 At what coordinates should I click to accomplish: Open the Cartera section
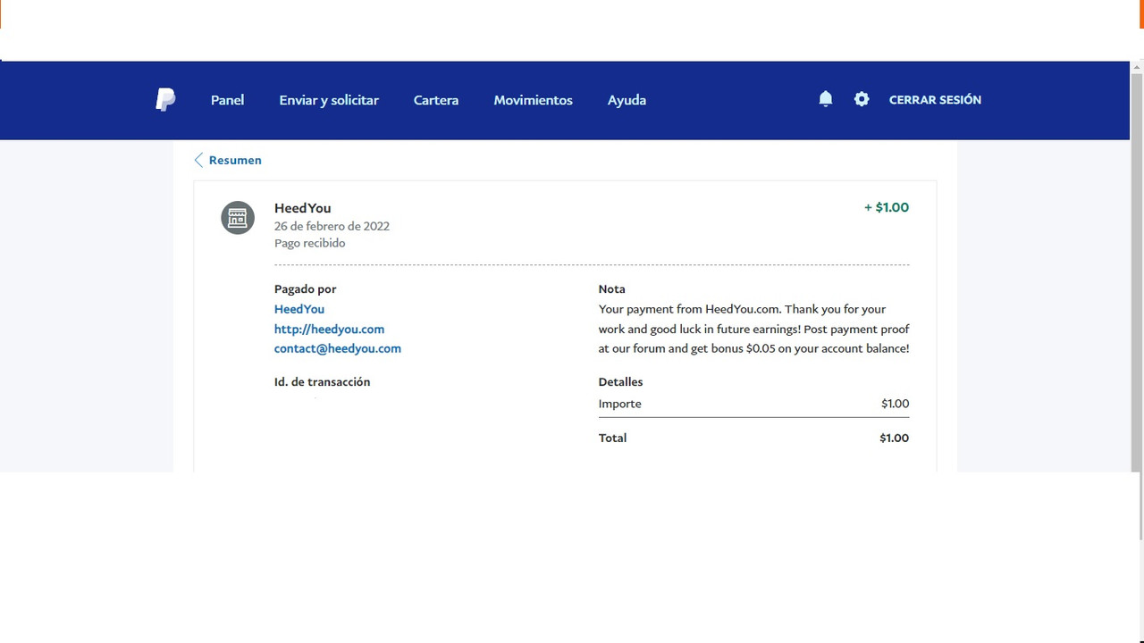[436, 100]
